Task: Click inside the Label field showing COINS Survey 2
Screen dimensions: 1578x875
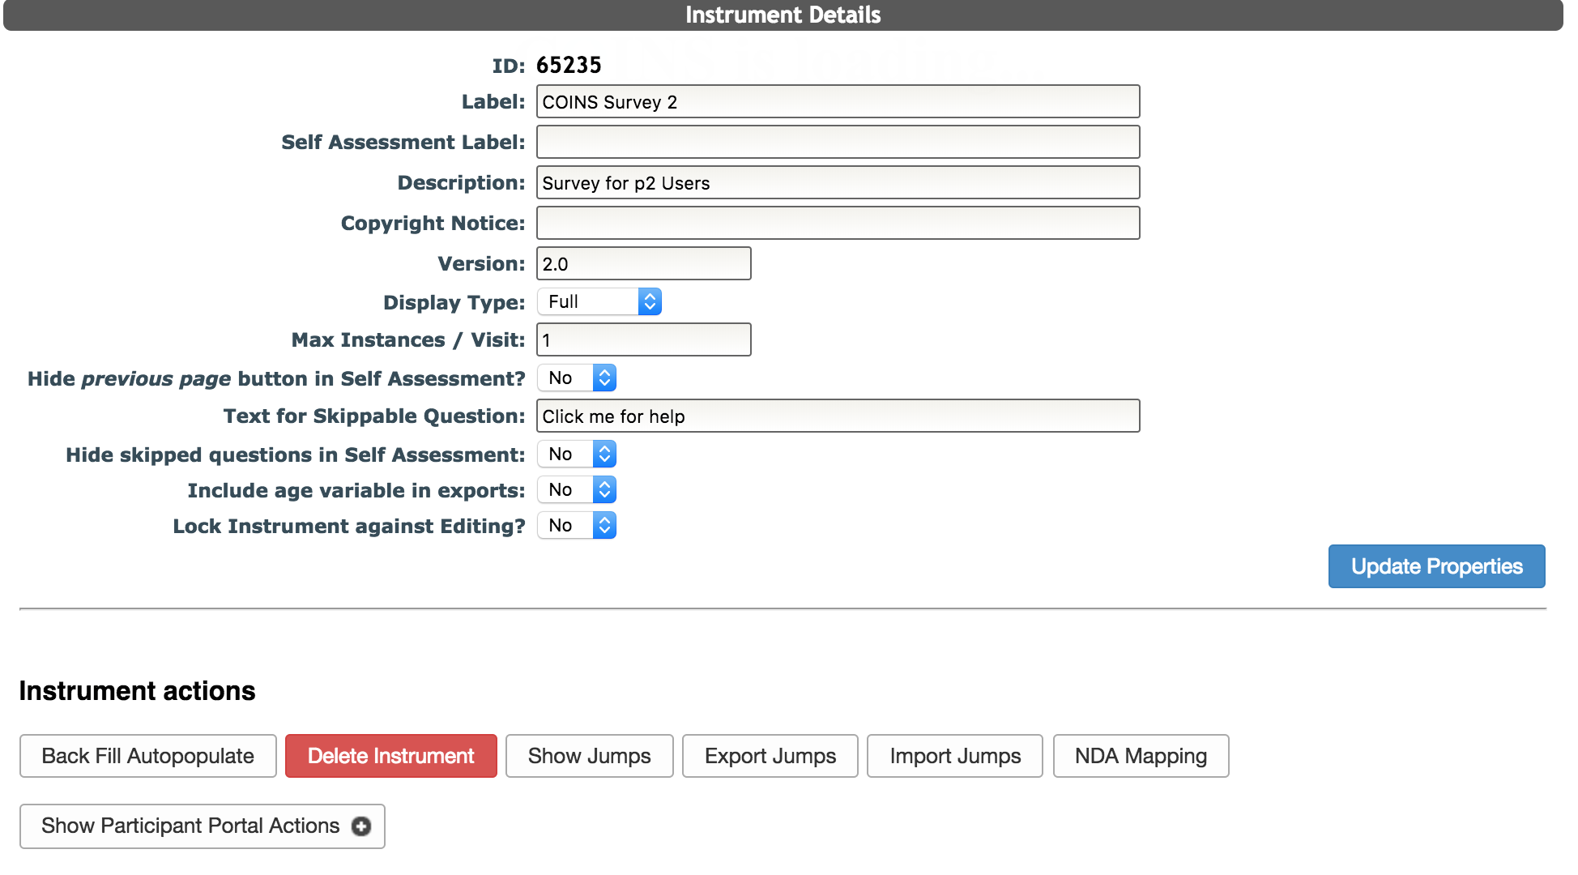Action: (838, 101)
